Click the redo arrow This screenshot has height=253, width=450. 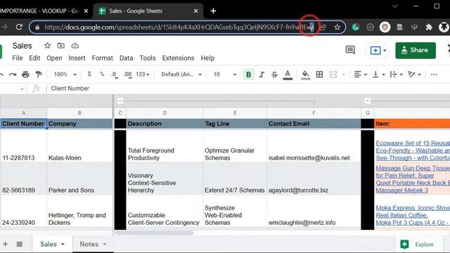[13, 74]
